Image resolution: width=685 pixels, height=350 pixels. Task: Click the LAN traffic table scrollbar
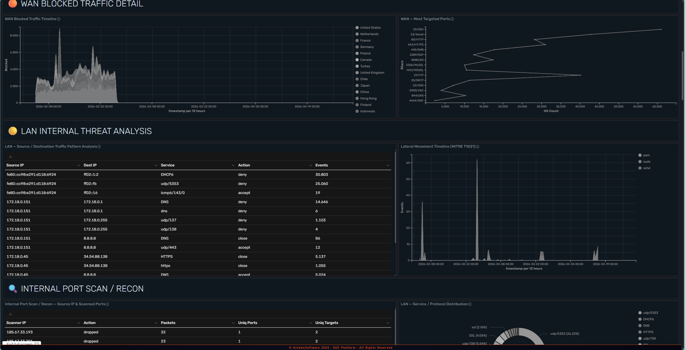(x=395, y=198)
